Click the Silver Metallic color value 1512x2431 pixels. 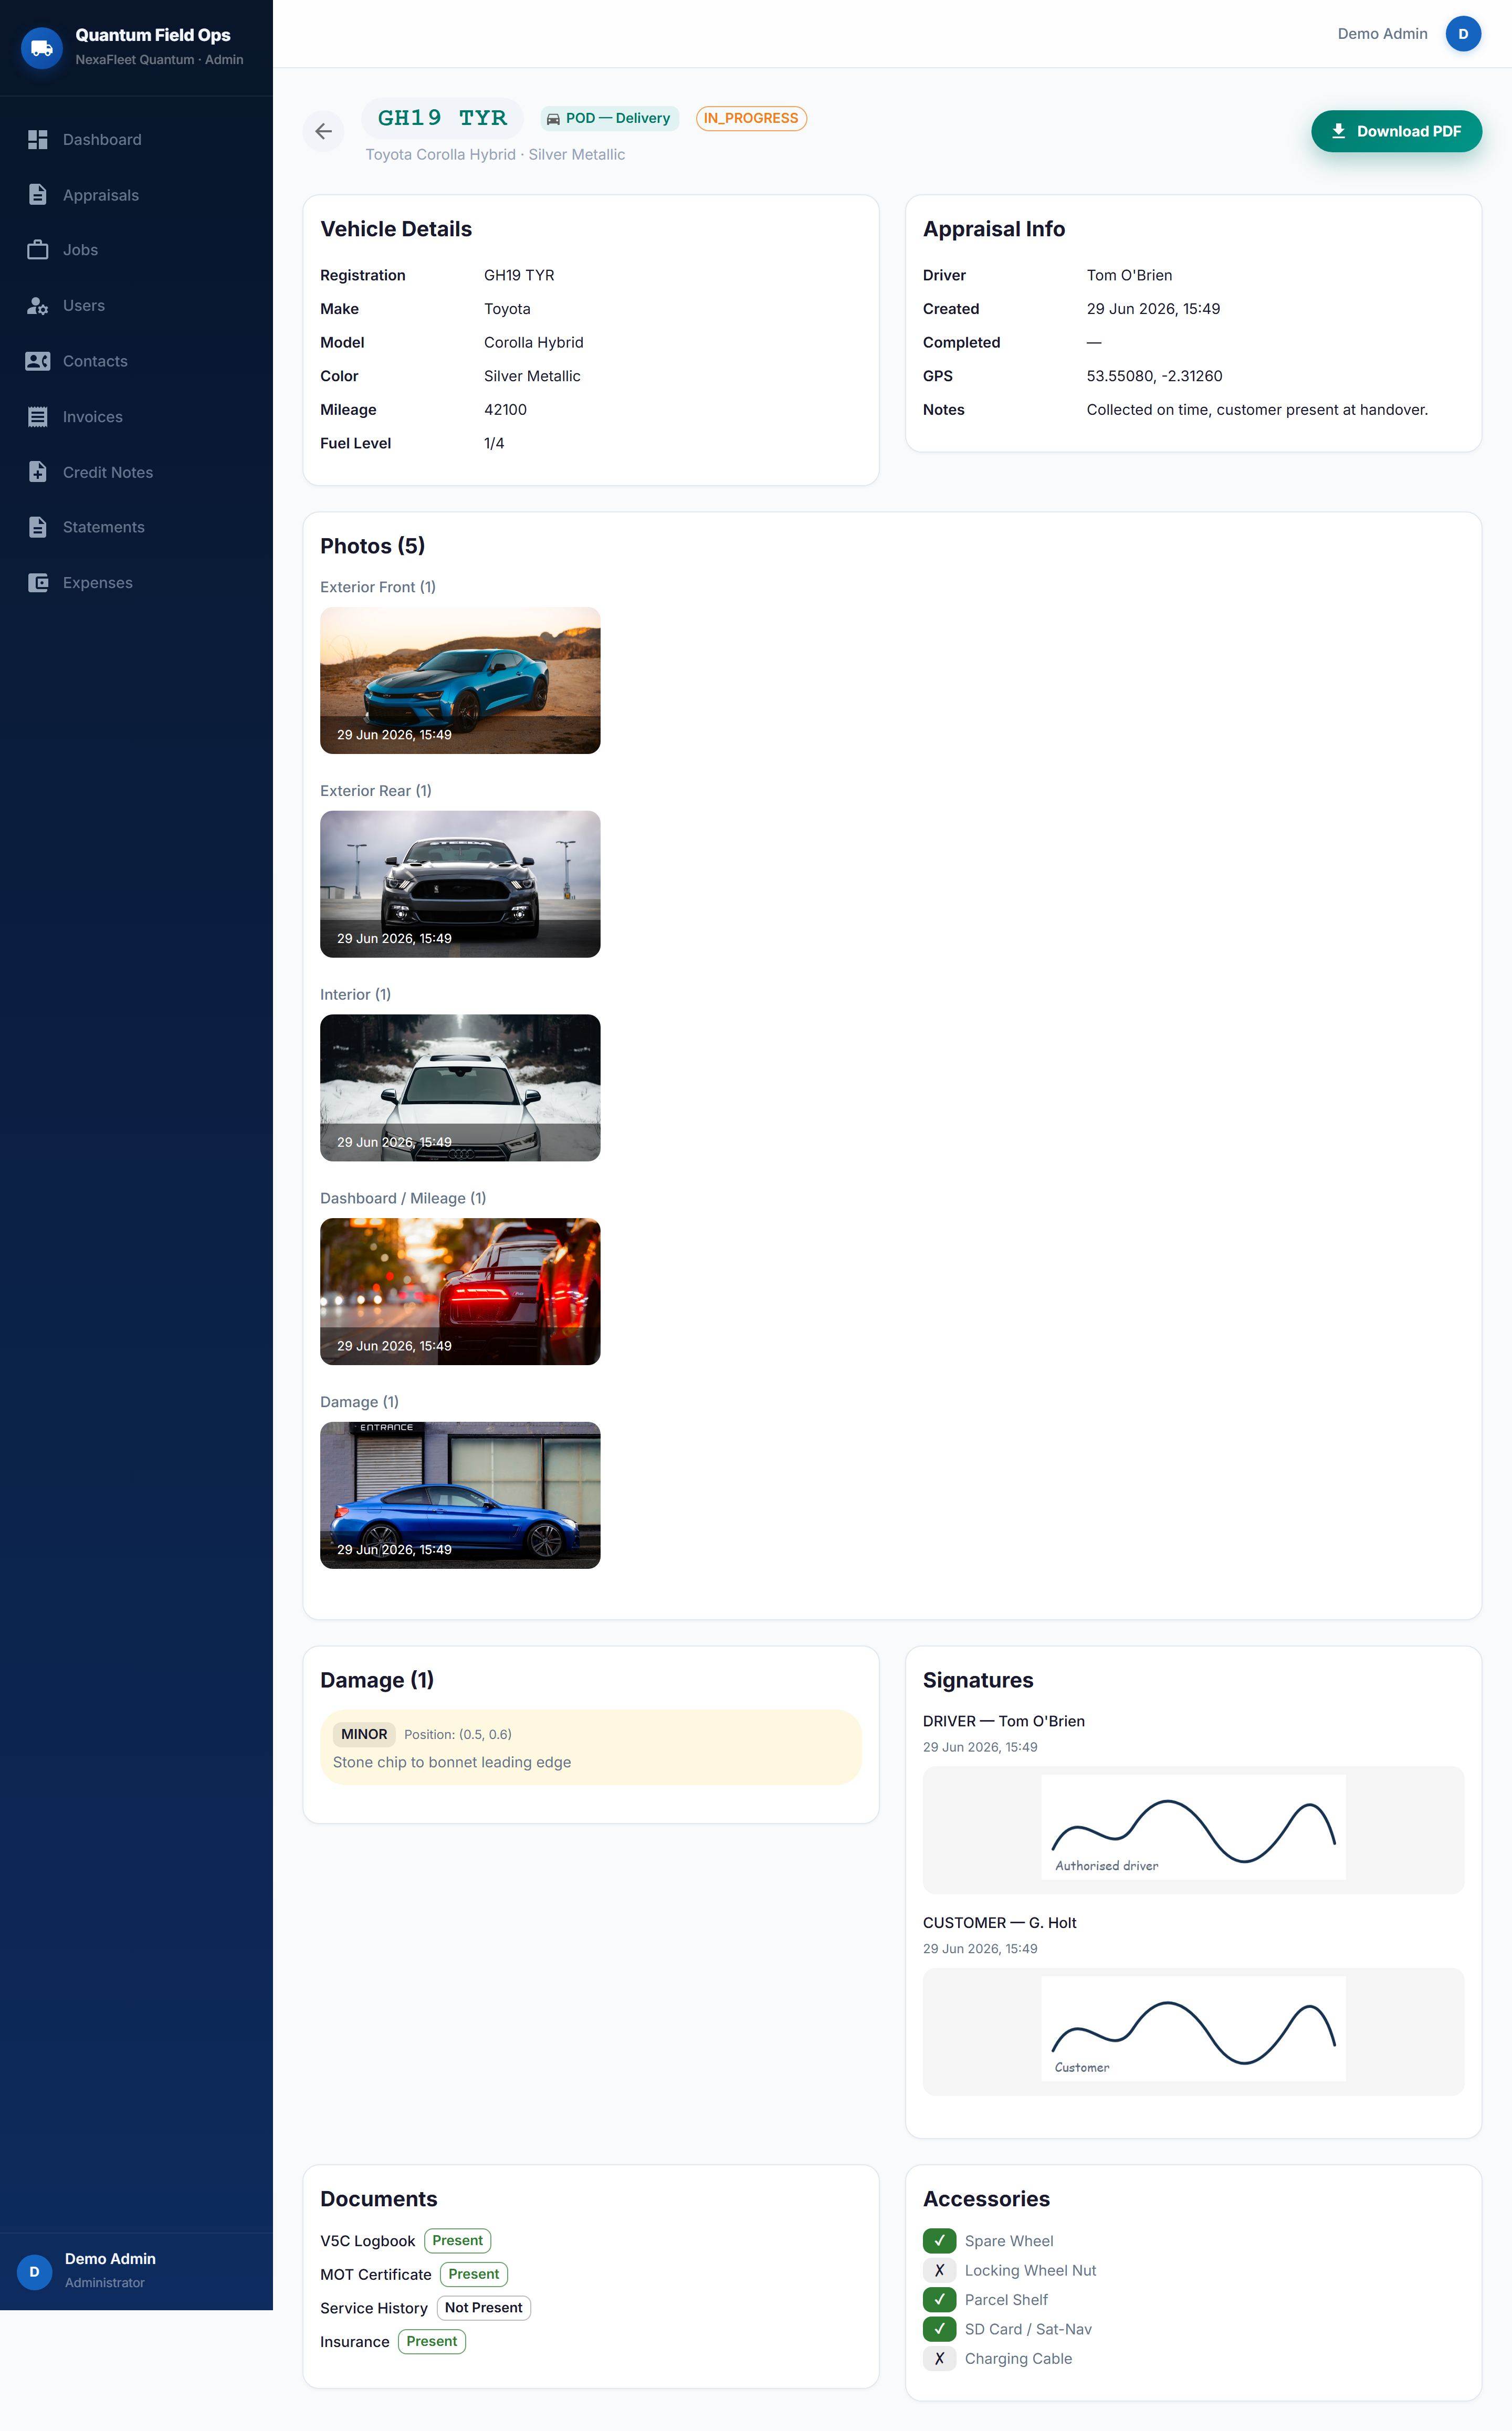pos(532,376)
